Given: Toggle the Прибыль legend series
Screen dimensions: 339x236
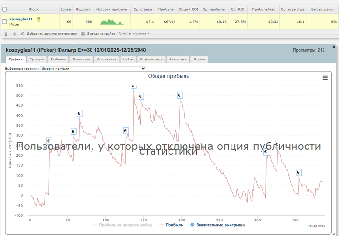Looking at the screenshot, I should coord(171,225).
